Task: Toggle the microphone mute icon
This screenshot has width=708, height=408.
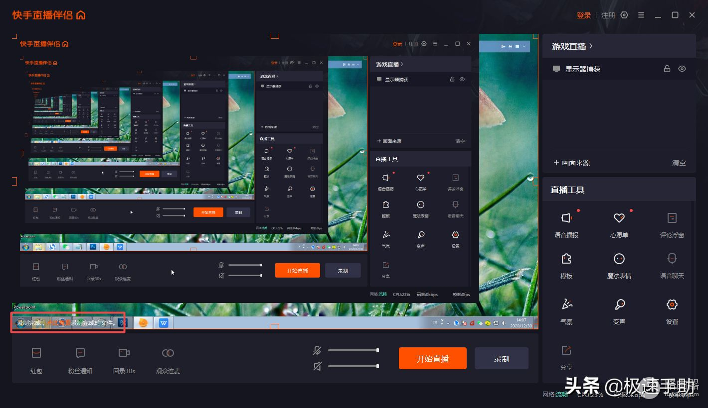Action: (x=317, y=351)
